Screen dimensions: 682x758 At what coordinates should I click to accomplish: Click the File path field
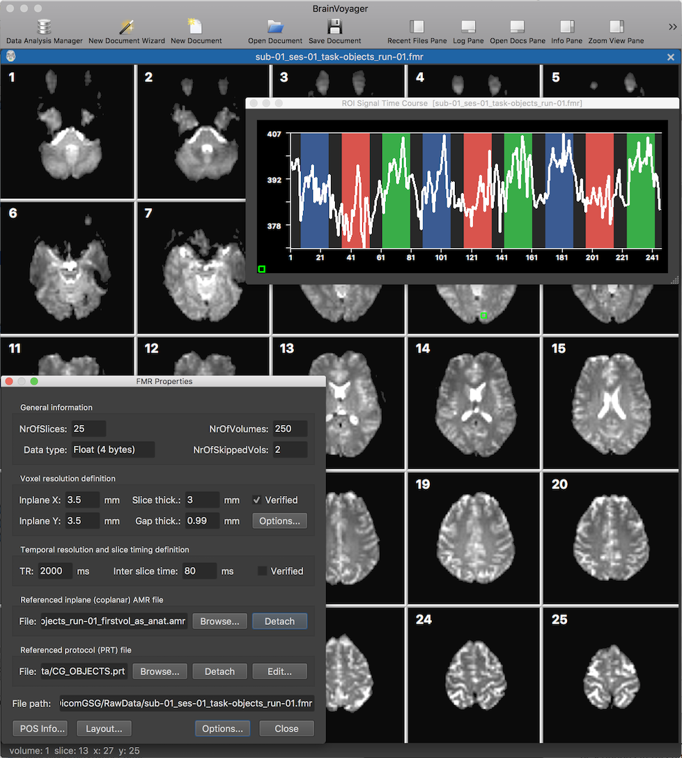coord(187,704)
